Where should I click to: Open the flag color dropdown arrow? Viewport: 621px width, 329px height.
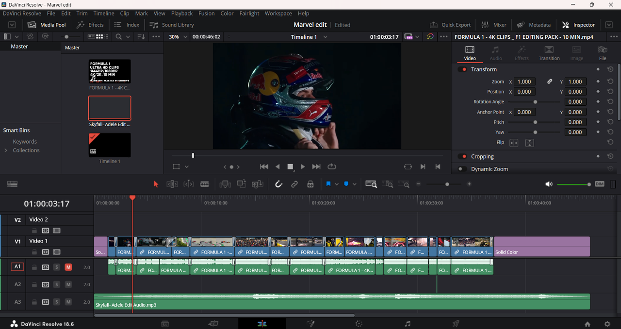coord(337,184)
